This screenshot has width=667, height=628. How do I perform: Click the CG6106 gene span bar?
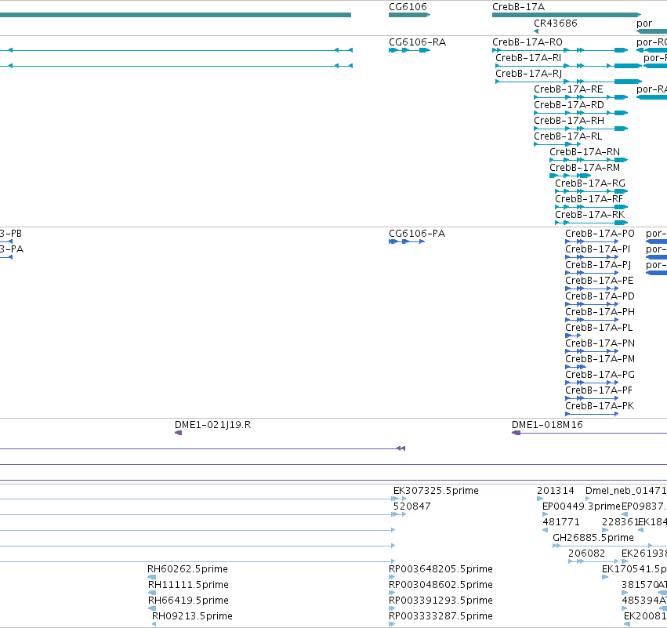point(410,16)
